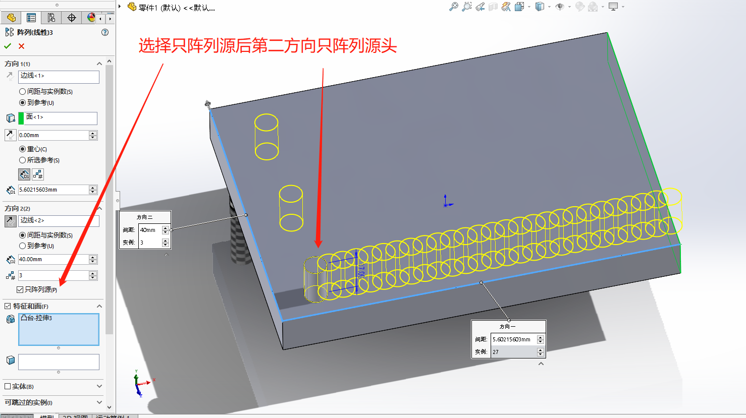Click the Direction 1 offset distance icon
Screen dimensions: 746x418
pyautogui.click(x=10, y=135)
